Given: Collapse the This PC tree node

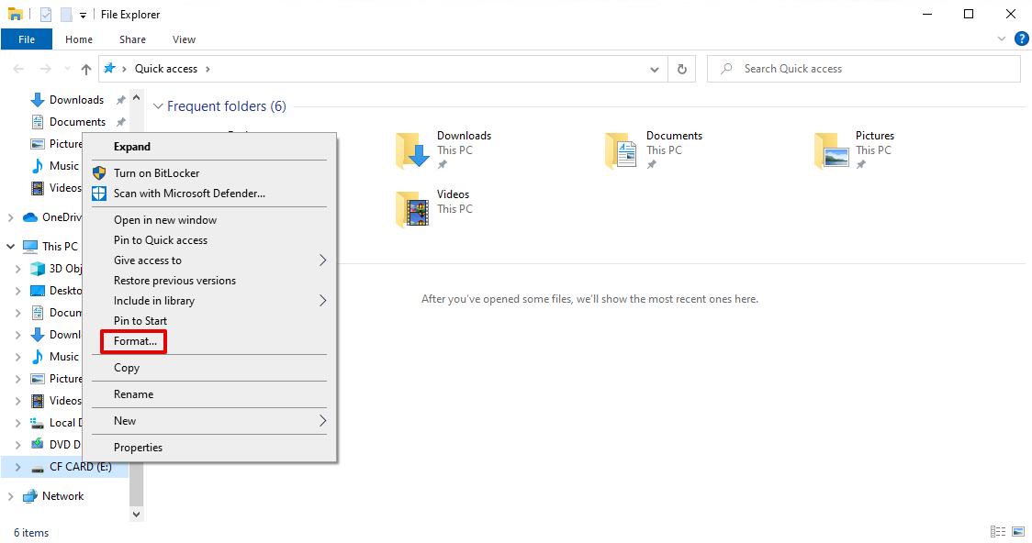Looking at the screenshot, I should click(10, 246).
